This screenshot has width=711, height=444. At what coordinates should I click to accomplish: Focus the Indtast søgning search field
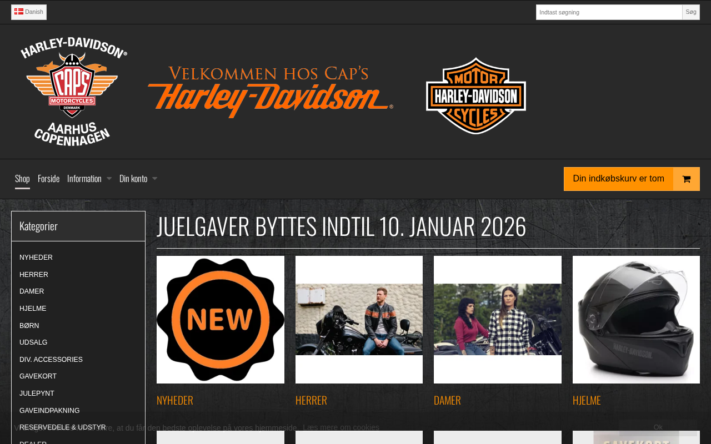[609, 12]
